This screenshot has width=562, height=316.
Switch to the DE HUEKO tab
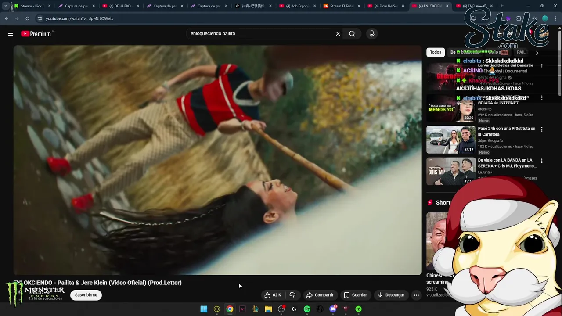[x=121, y=6]
